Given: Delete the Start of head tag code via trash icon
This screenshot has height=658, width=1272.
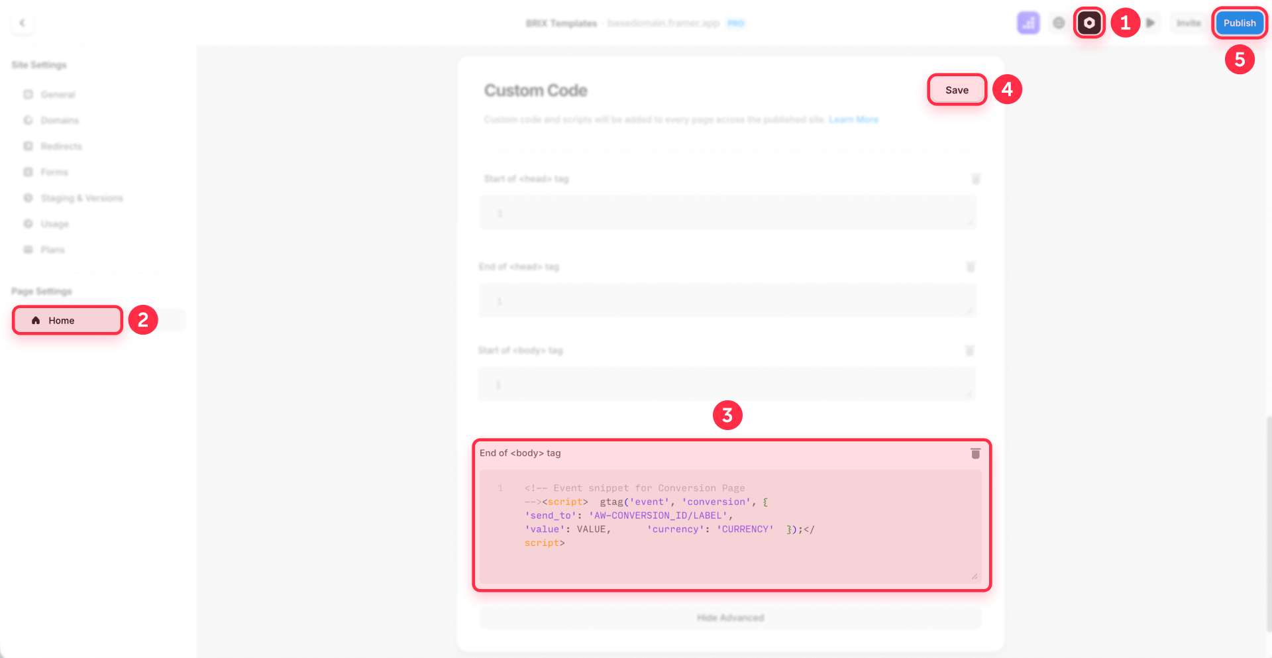Looking at the screenshot, I should tap(976, 179).
